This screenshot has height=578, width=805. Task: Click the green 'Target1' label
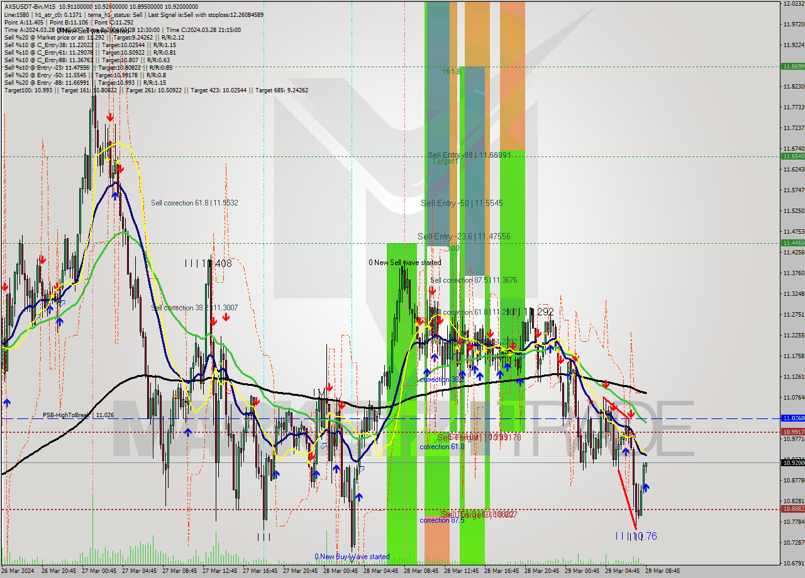[445, 161]
